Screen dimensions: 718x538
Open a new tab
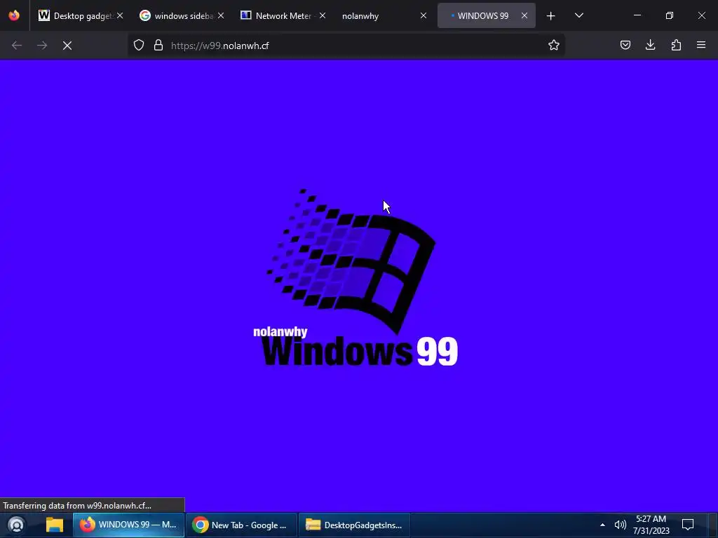point(551,16)
